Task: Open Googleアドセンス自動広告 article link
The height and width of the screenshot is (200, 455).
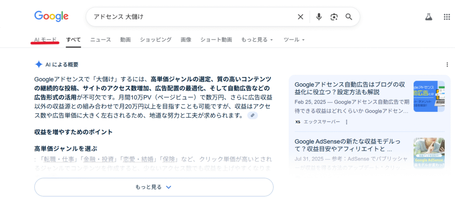Action: pyautogui.click(x=350, y=88)
